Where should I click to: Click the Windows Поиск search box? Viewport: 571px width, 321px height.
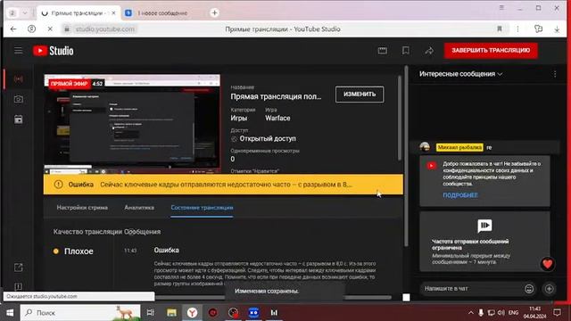[80, 313]
